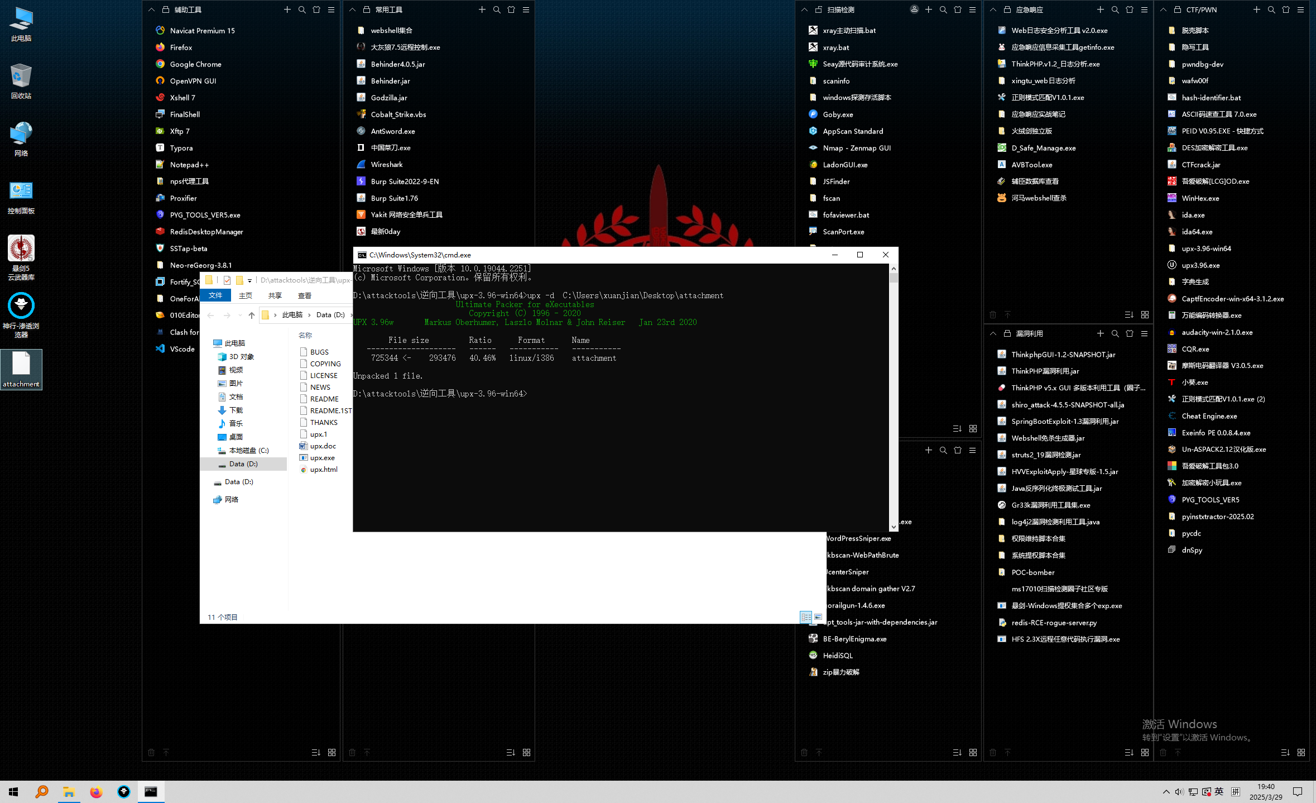Switch to the 查看 ribbon tab in Explorer
The height and width of the screenshot is (803, 1316).
coord(305,295)
